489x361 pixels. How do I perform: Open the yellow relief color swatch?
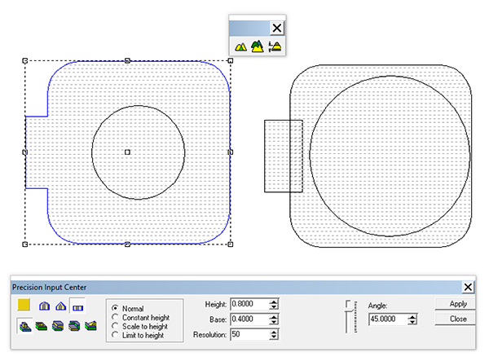tap(24, 305)
